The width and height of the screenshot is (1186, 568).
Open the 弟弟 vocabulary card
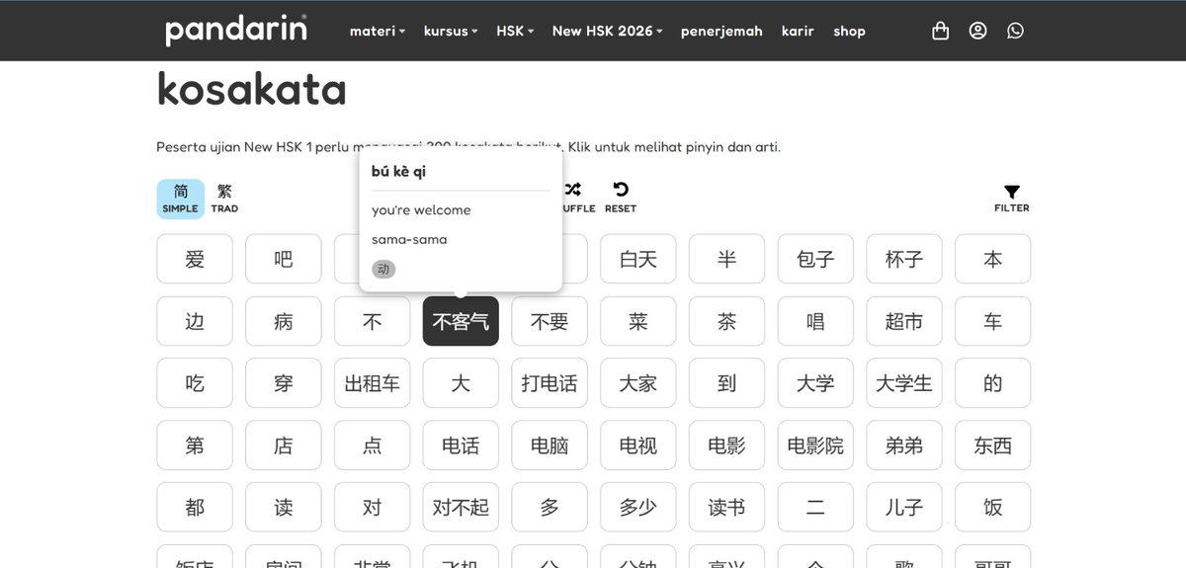pyautogui.click(x=904, y=446)
